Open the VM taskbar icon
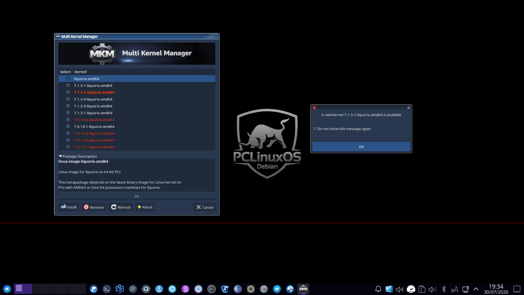524x295 pixels. [x=264, y=289]
